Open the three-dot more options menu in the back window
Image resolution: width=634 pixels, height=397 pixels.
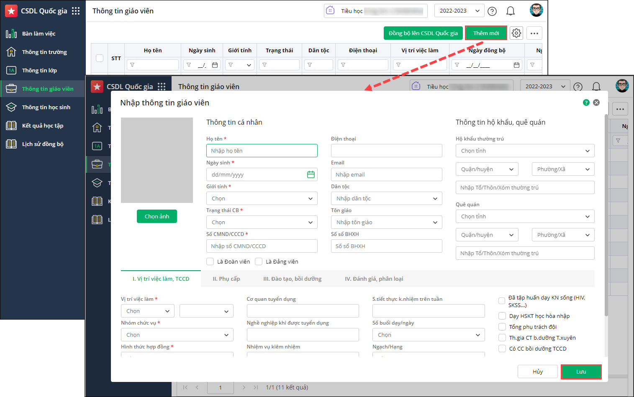534,33
